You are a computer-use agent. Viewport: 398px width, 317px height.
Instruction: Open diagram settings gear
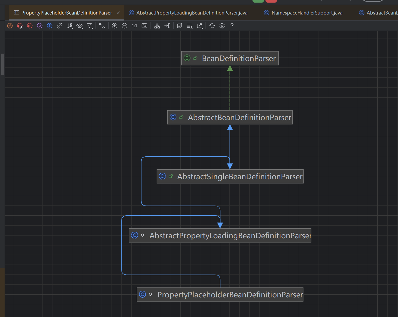click(222, 26)
